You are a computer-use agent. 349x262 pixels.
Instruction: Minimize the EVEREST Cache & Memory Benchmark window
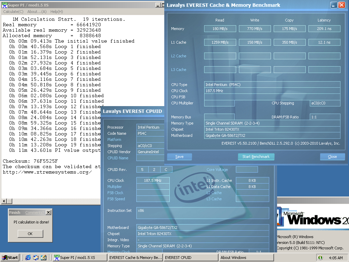point(333,5)
